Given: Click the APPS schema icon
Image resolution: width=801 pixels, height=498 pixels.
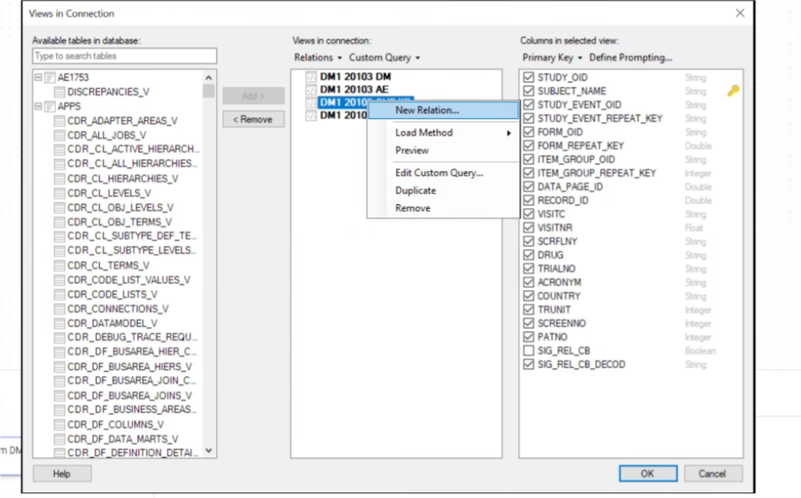Looking at the screenshot, I should 50,106.
